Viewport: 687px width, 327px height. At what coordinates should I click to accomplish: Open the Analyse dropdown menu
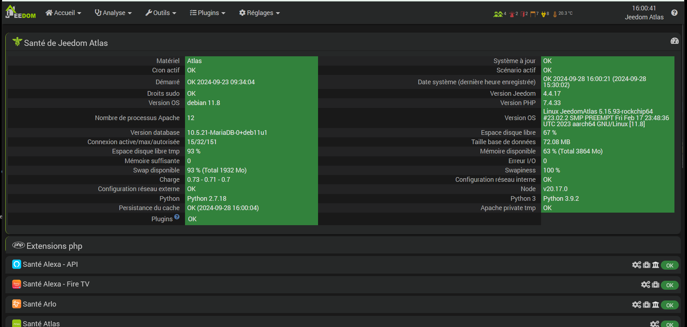click(113, 13)
